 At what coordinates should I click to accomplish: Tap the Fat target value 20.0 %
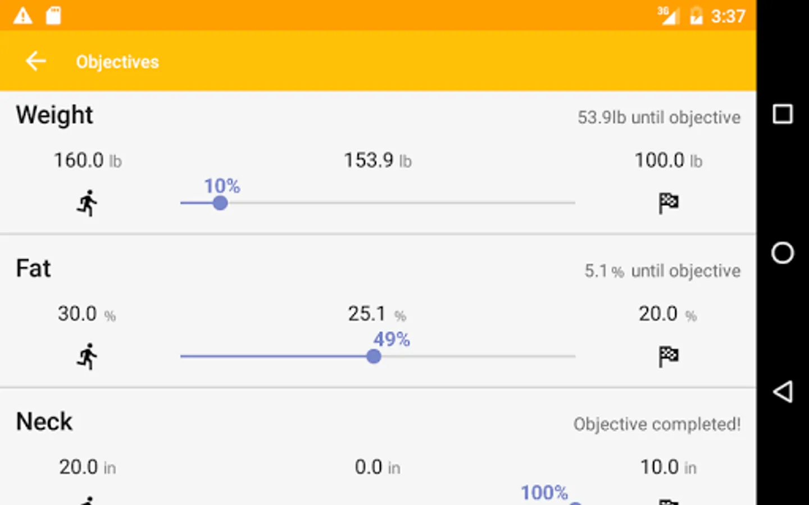click(x=667, y=314)
